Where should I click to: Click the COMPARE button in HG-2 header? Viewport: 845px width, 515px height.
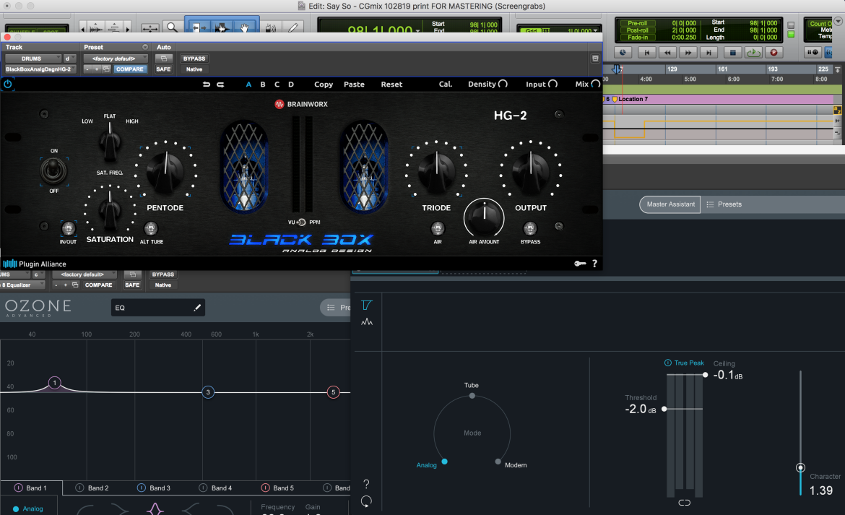coord(130,69)
